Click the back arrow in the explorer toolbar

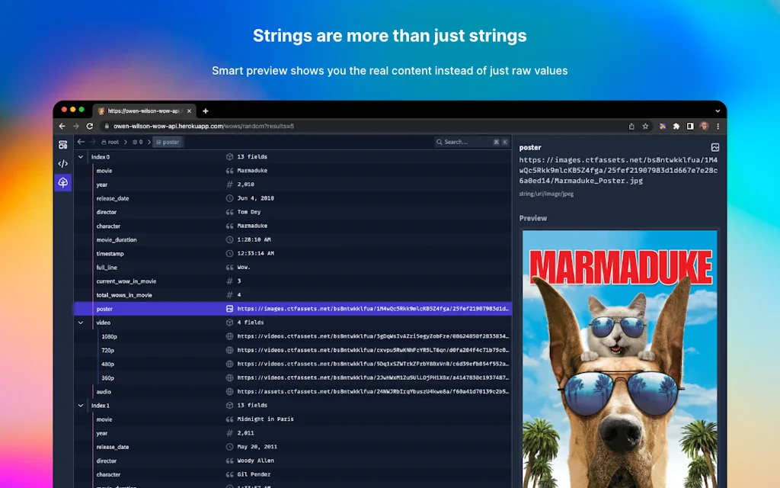(80, 142)
